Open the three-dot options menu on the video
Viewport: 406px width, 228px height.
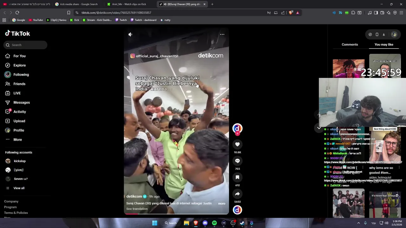tap(222, 34)
